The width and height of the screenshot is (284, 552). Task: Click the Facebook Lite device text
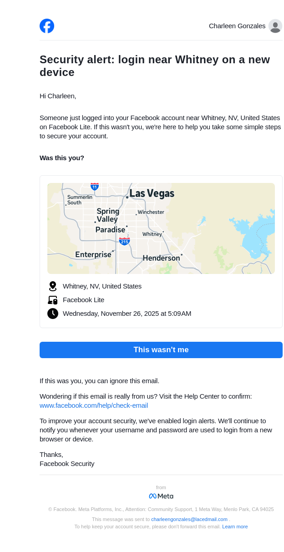coord(83,300)
